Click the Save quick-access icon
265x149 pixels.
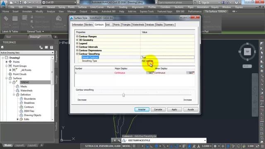[x=20, y=2]
